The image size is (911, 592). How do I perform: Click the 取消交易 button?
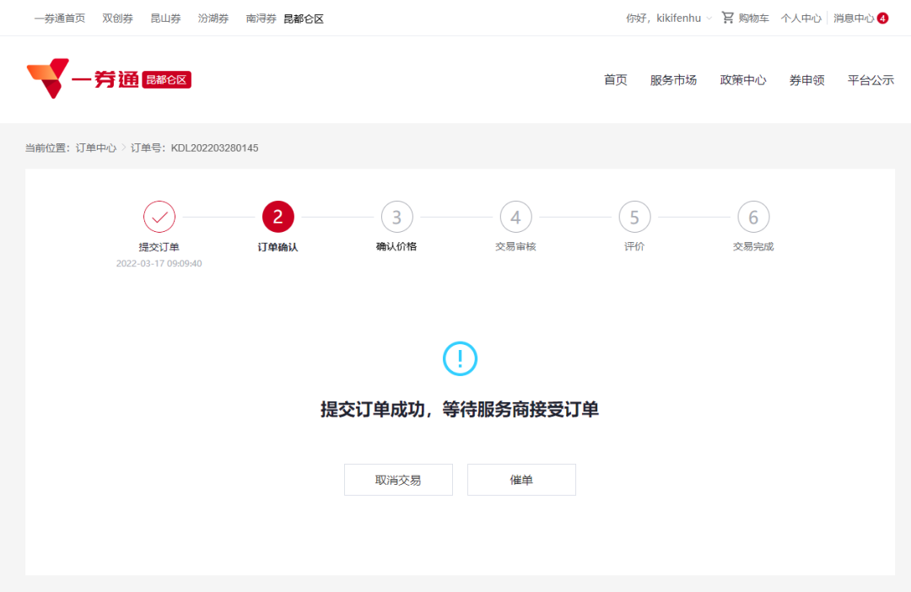pyautogui.click(x=398, y=479)
